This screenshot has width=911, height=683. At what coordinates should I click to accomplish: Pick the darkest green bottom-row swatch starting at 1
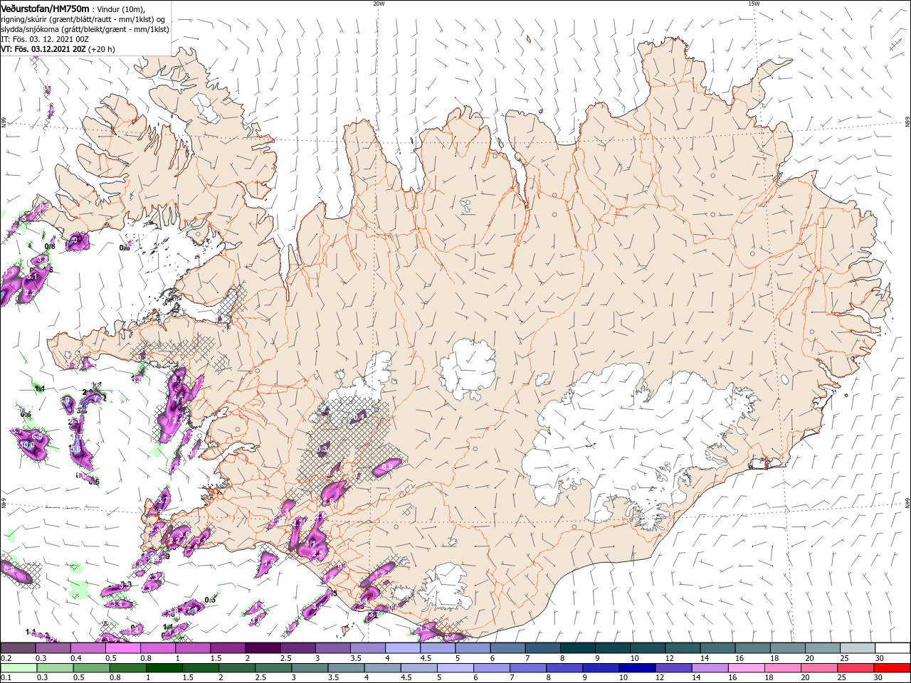[x=163, y=668]
